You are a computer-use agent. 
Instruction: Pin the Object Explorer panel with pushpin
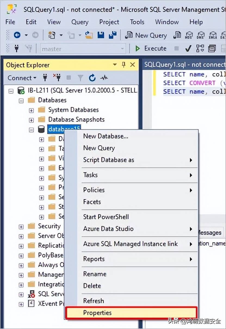click(x=123, y=65)
